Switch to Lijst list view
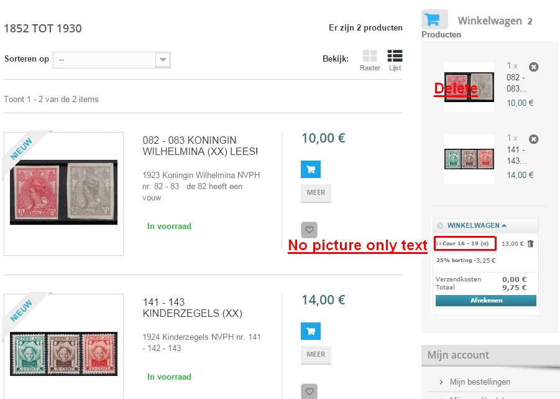The image size is (560, 399). pyautogui.click(x=395, y=60)
